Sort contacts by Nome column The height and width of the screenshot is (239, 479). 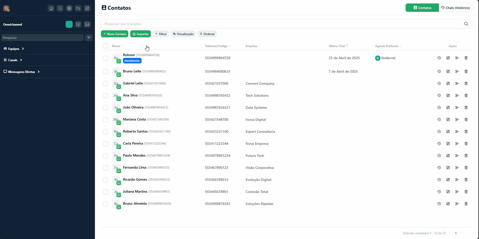(x=117, y=46)
